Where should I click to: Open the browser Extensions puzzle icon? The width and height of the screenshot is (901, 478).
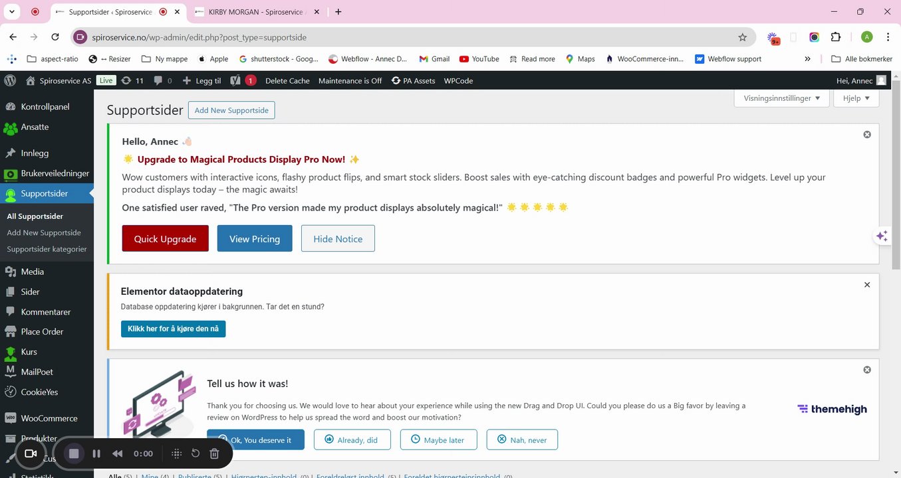[x=836, y=37]
